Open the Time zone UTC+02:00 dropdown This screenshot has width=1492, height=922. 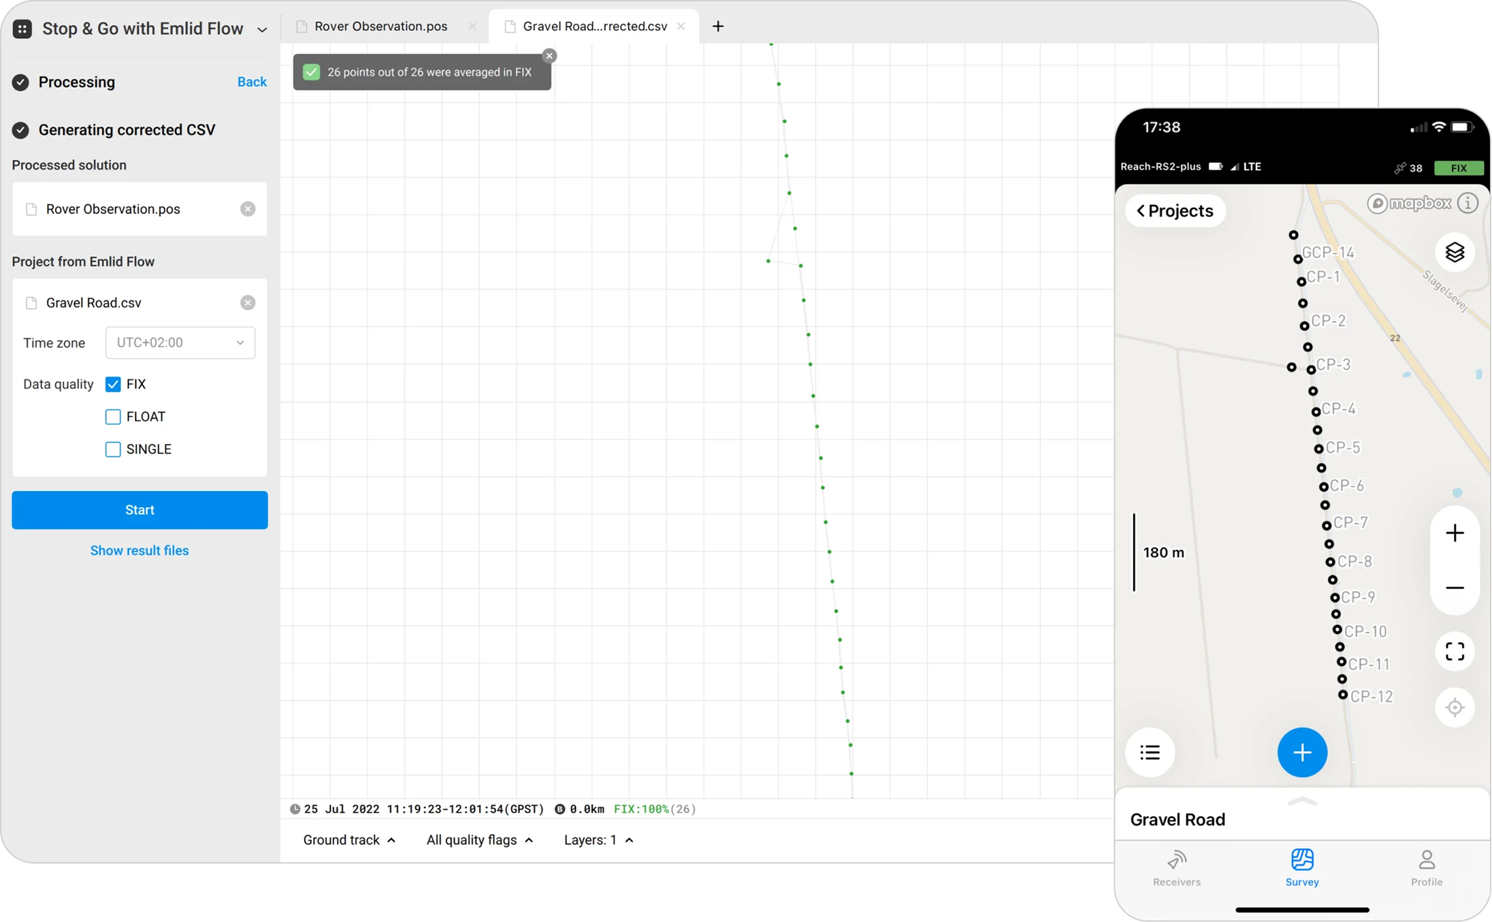click(180, 343)
